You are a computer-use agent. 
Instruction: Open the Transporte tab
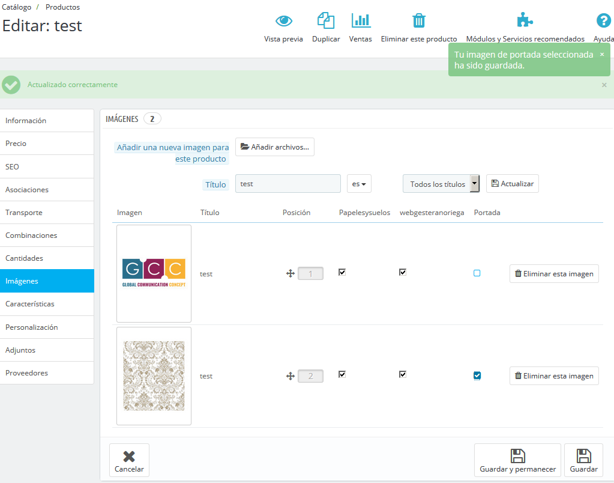pos(47,213)
